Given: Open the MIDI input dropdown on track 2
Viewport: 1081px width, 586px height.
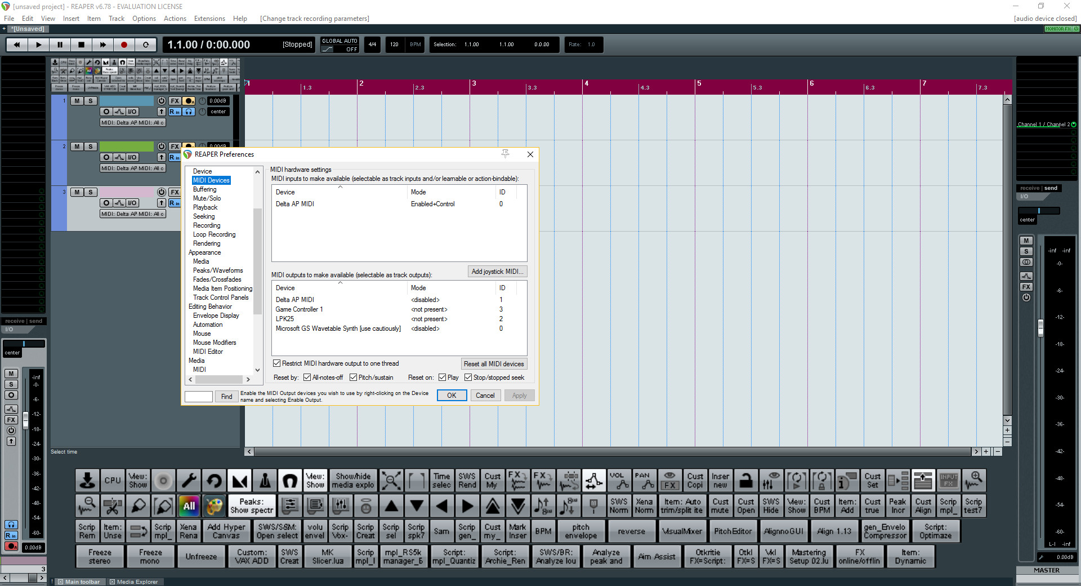Looking at the screenshot, I should pos(133,168).
